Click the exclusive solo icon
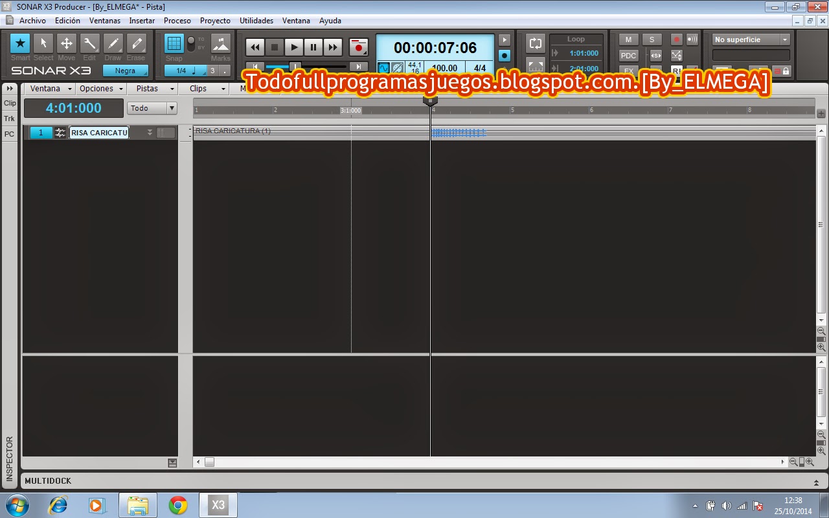Viewport: 829px width, 518px height. click(655, 56)
